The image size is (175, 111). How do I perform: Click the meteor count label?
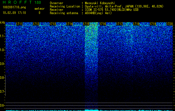[x=40, y=9]
